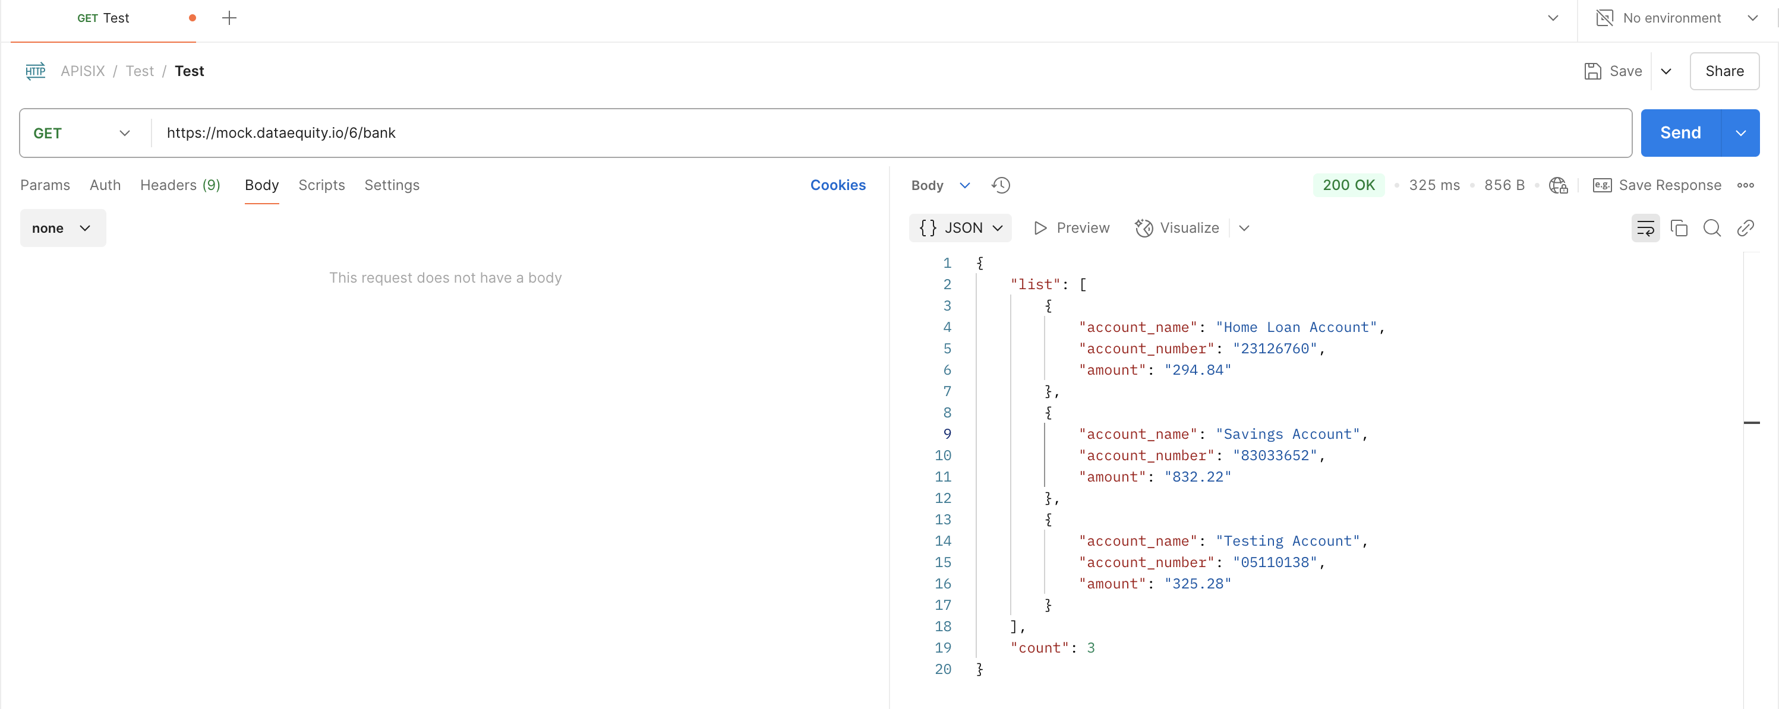The image size is (1779, 709).
Task: Open the Send options dropdown arrow
Action: (1740, 133)
